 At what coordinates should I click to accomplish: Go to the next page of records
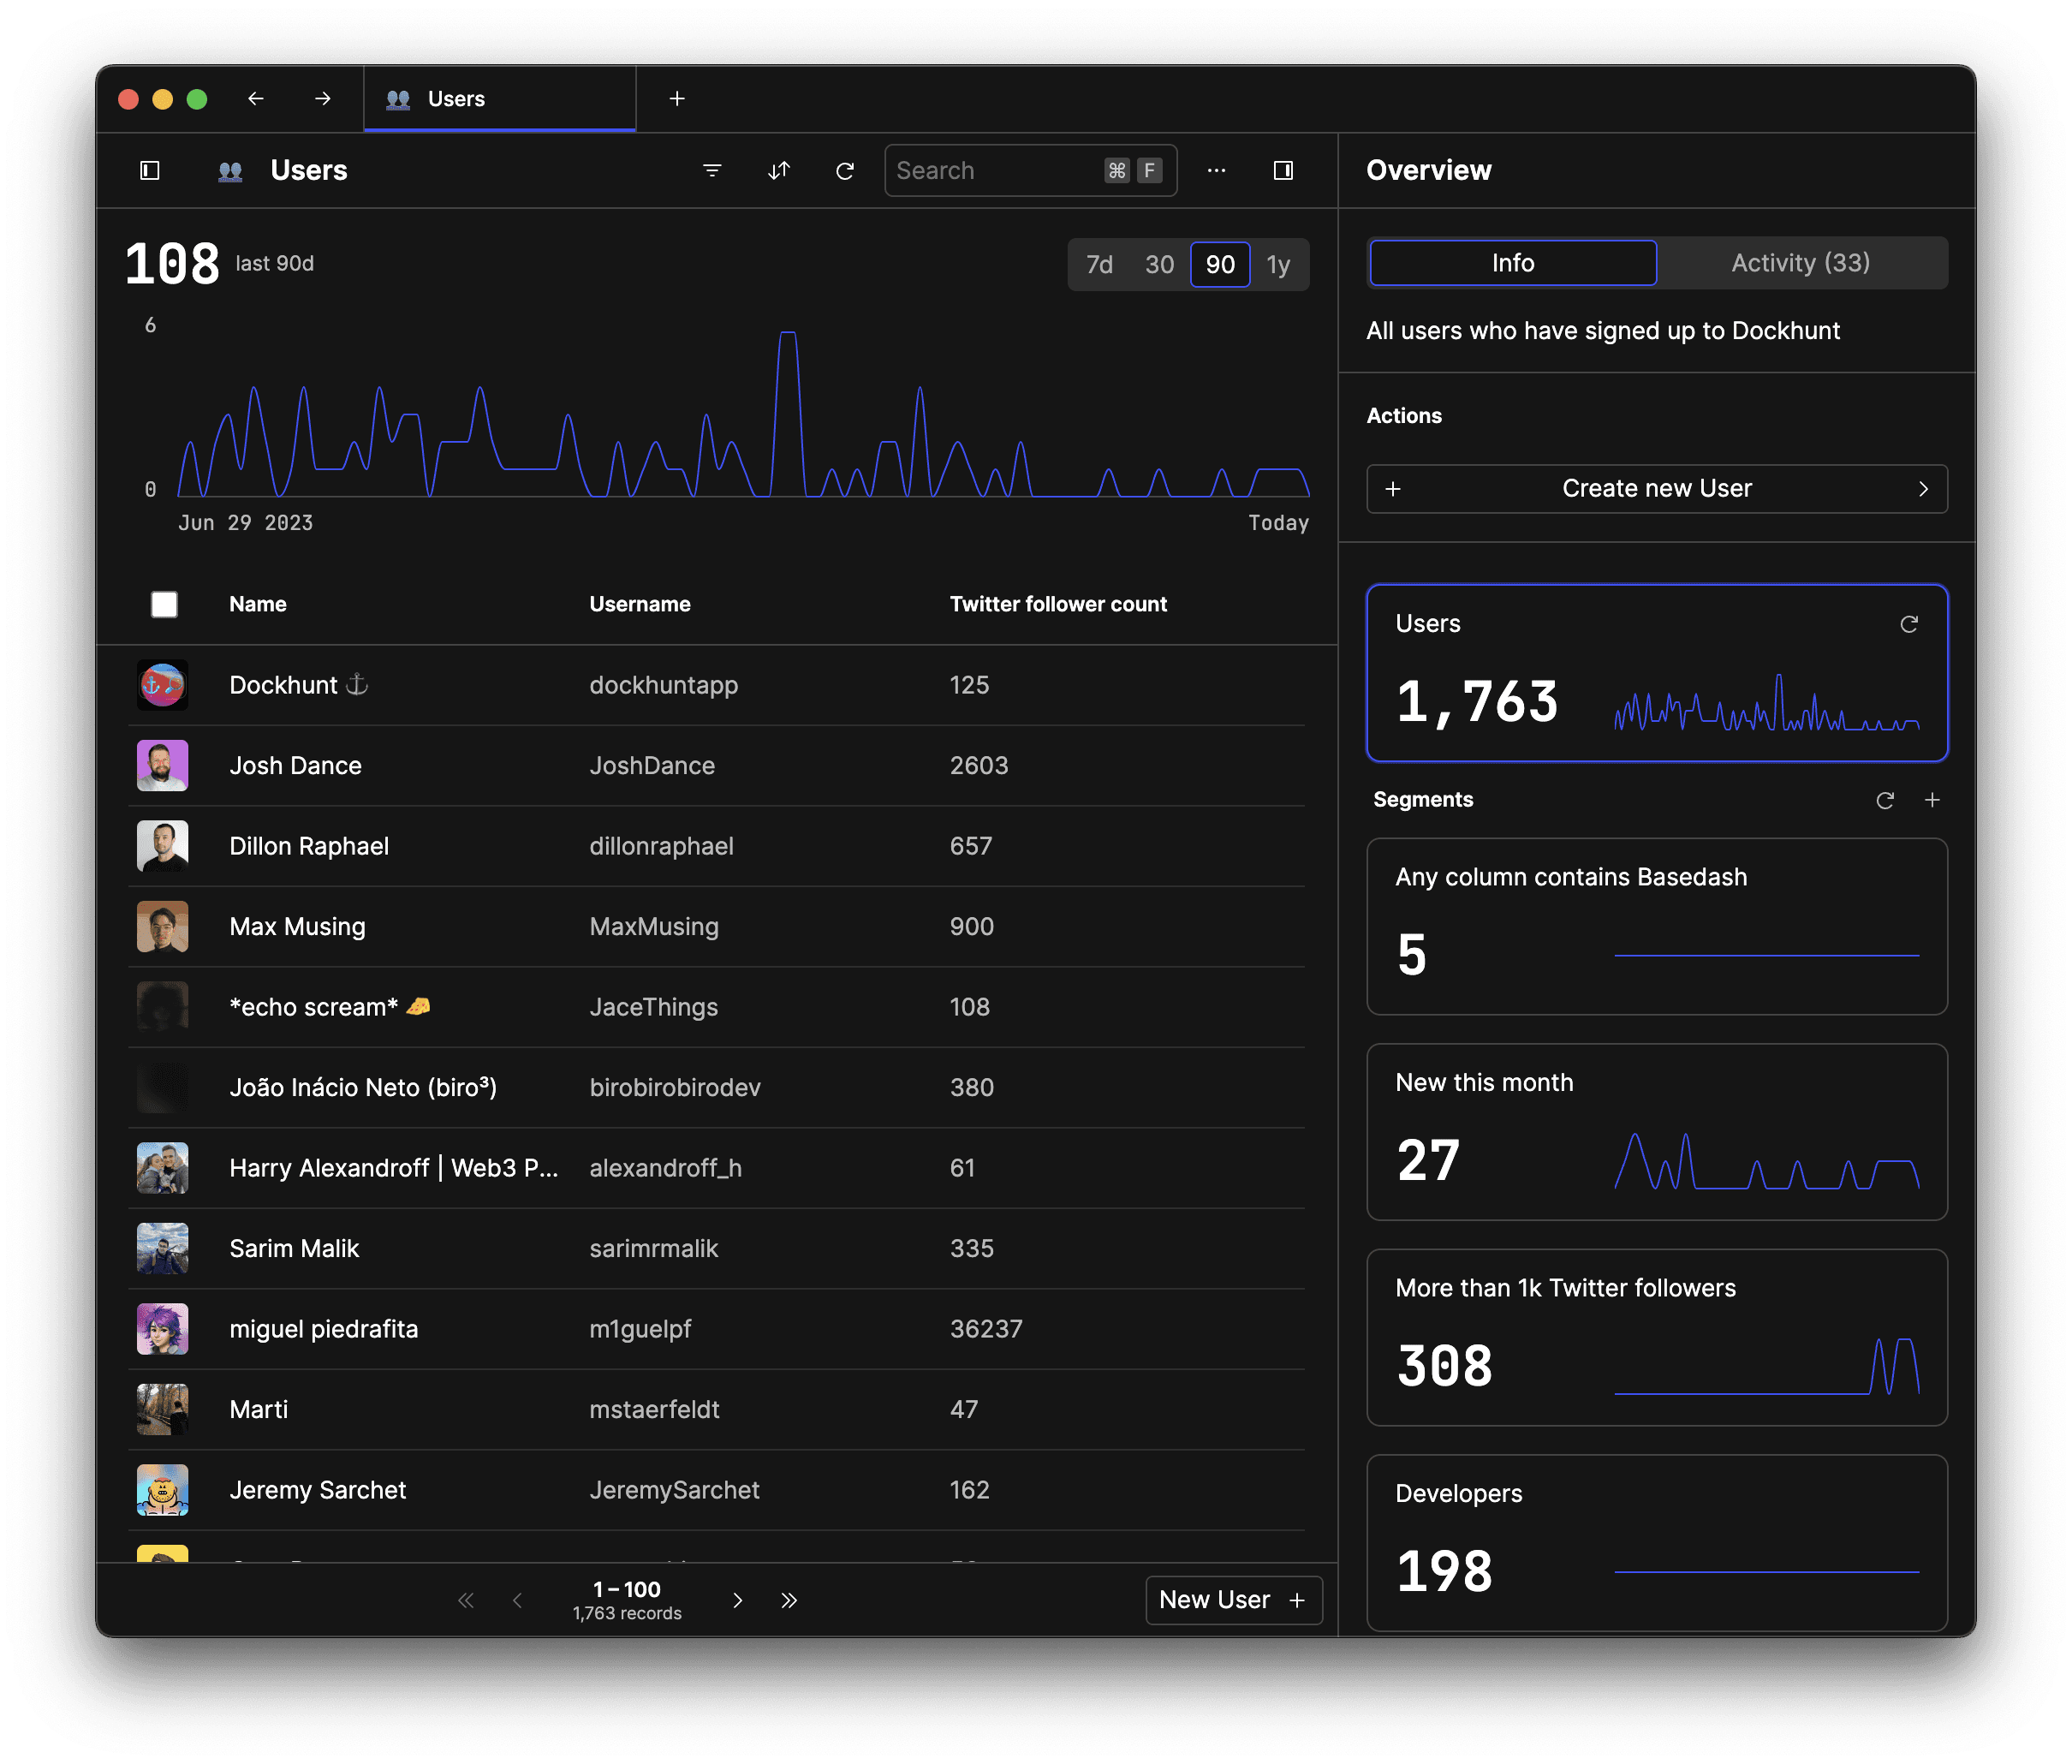pos(737,1600)
